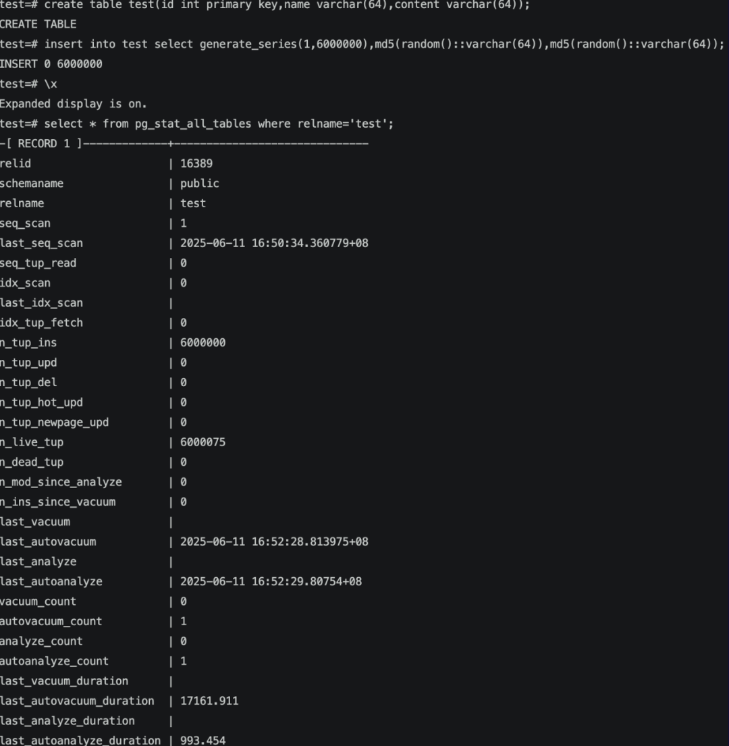The image size is (729, 746).
Task: Click the n_live_tup value 6000075
Action: (x=202, y=442)
